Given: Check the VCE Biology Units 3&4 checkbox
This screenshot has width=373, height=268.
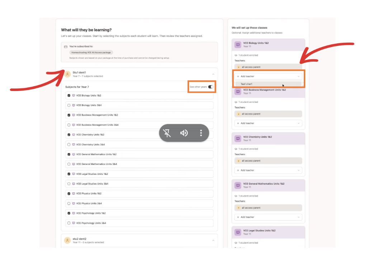Looking at the screenshot, I should click(x=69, y=105).
